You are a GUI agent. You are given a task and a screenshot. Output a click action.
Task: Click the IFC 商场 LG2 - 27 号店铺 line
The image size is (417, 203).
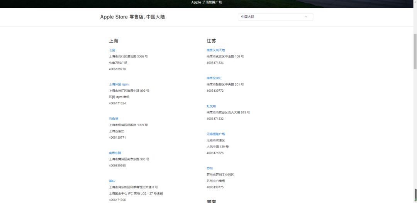[x=136, y=193]
